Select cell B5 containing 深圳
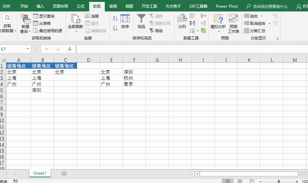Viewport: 308px width, 183px height. (42, 90)
